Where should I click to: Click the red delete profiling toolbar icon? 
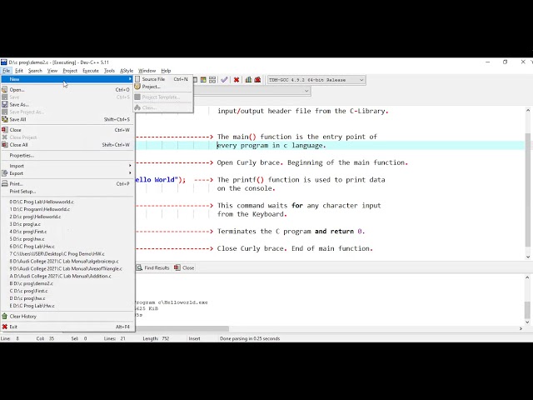pyautogui.click(x=257, y=80)
